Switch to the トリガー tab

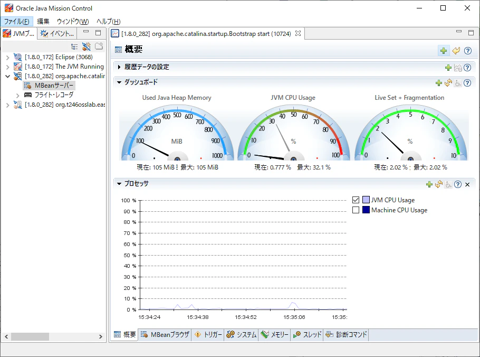pos(208,335)
